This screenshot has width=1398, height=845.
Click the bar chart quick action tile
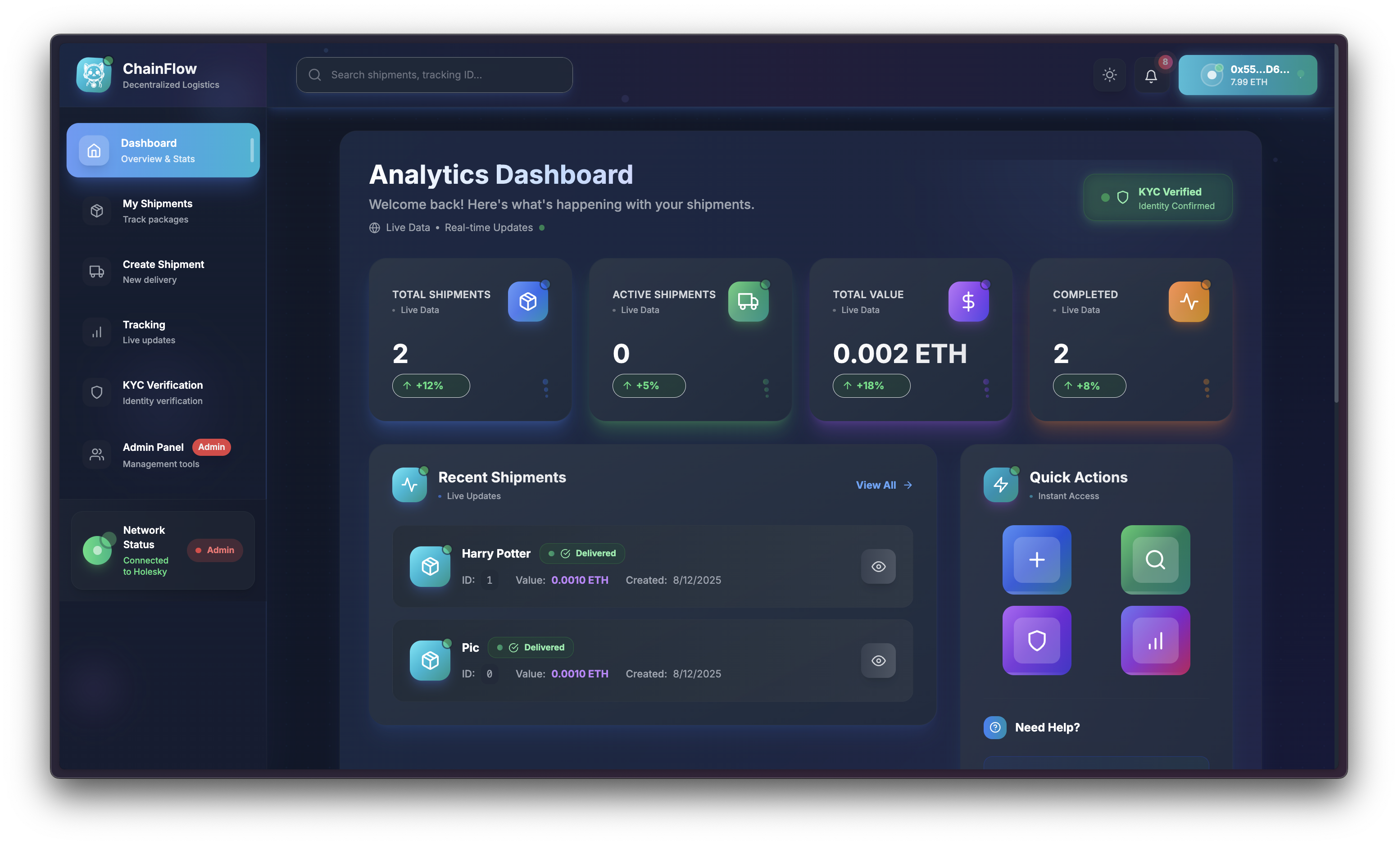coord(1155,640)
